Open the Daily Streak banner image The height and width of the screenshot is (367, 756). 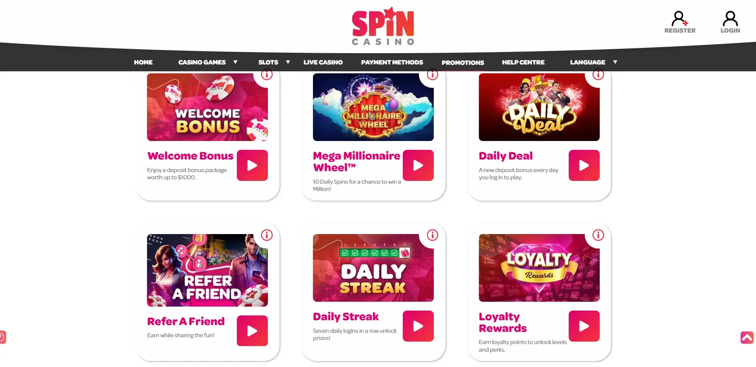[373, 268]
